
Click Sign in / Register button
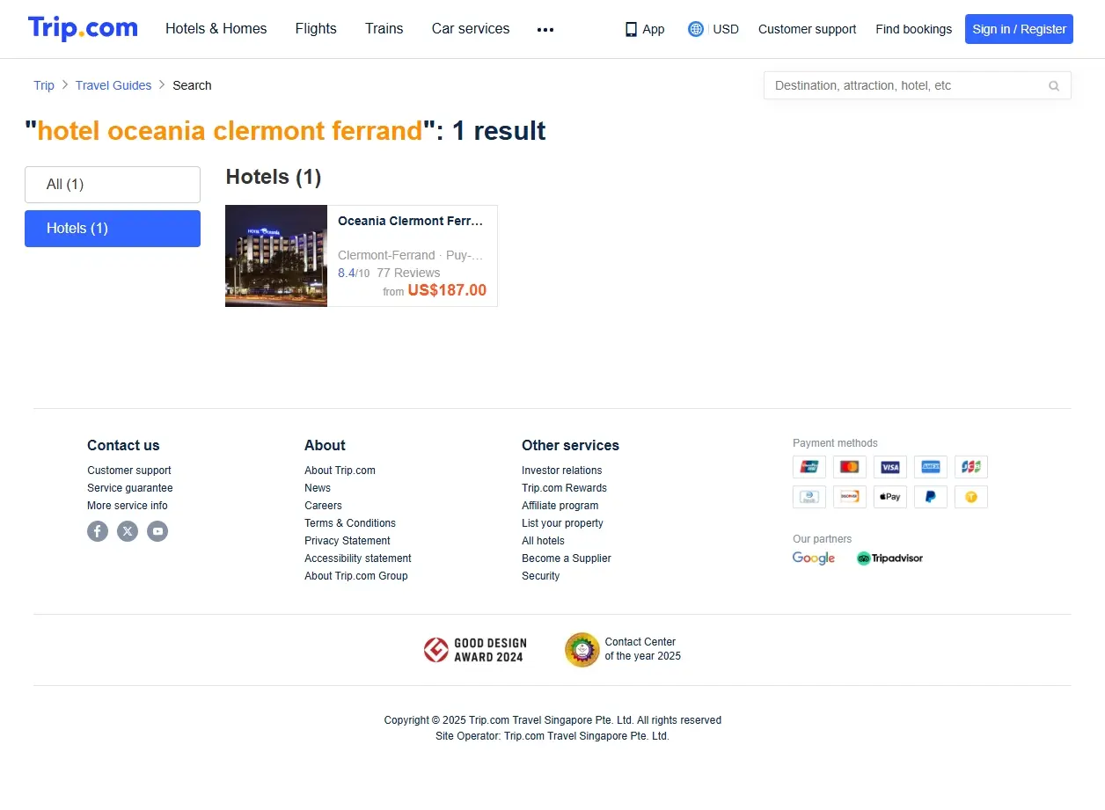point(1019,29)
